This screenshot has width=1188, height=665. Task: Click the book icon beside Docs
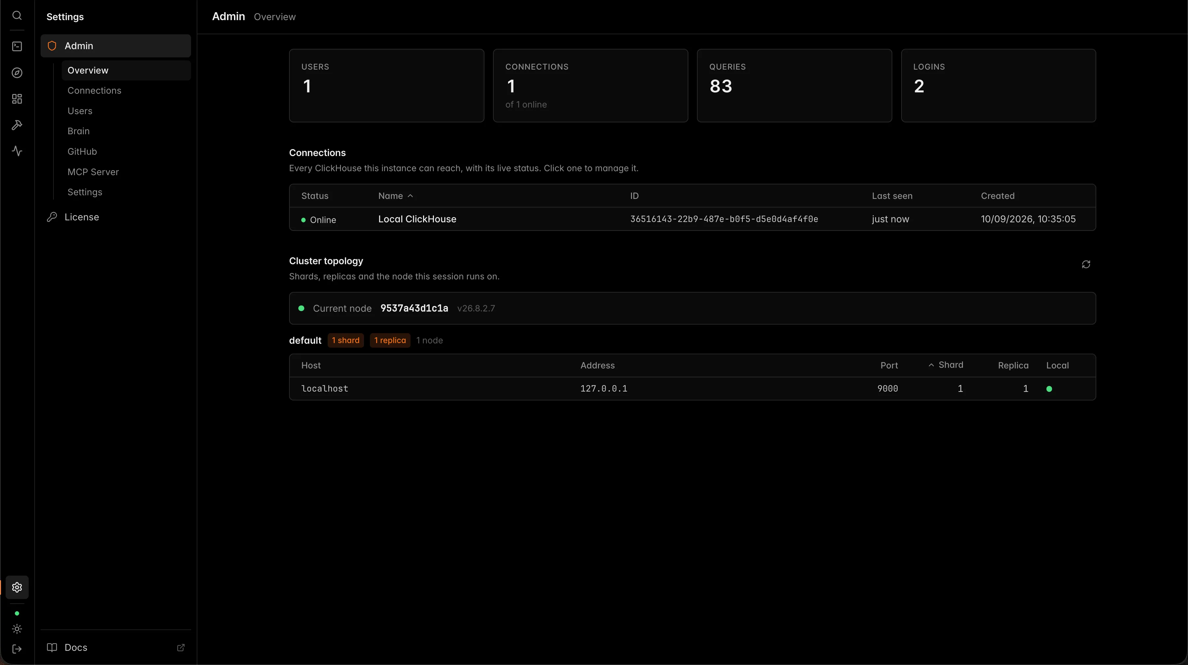pyautogui.click(x=52, y=648)
